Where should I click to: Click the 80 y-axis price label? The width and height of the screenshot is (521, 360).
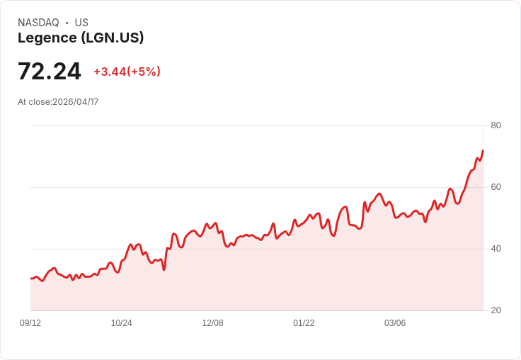[496, 125]
